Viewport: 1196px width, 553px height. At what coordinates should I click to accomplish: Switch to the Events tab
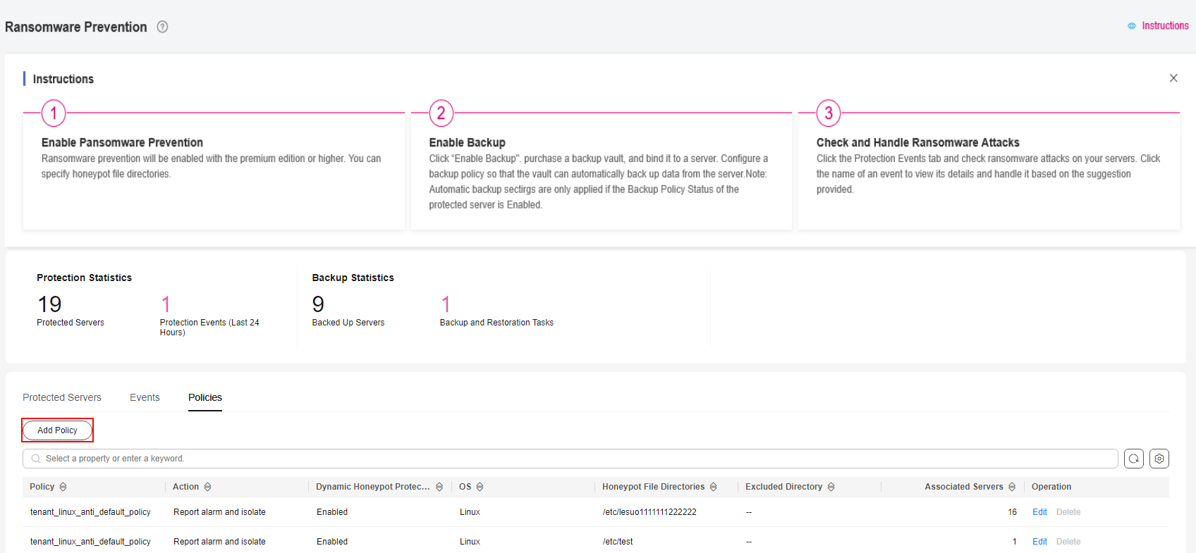pyautogui.click(x=145, y=397)
